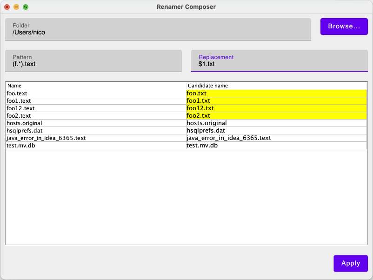Select the Name column header
The height and width of the screenshot is (280, 373).
coord(95,86)
